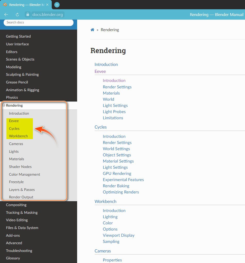
Task: Open GPU Rendering link
Action: coord(117,174)
